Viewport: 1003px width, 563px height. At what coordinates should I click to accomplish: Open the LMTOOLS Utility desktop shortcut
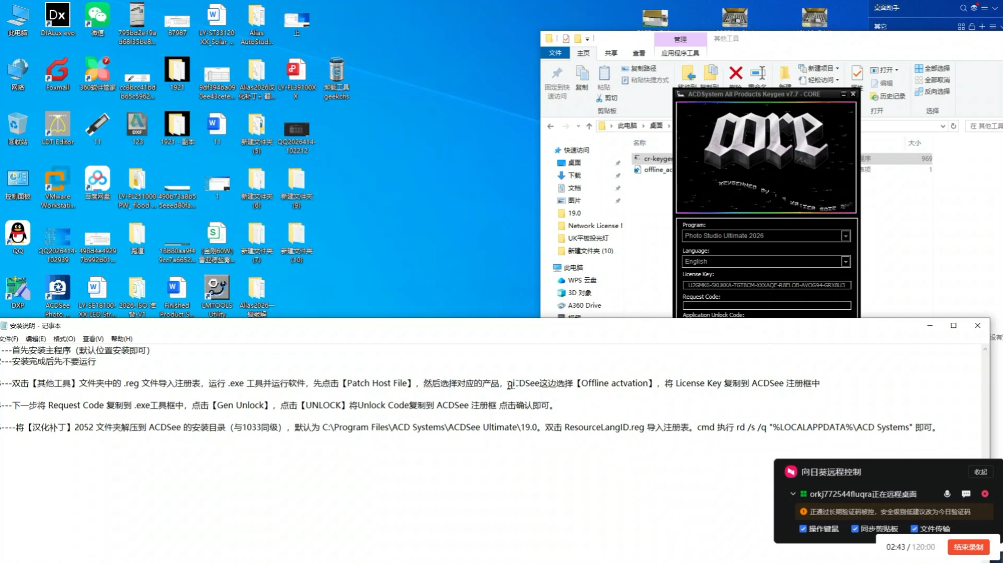(x=216, y=296)
